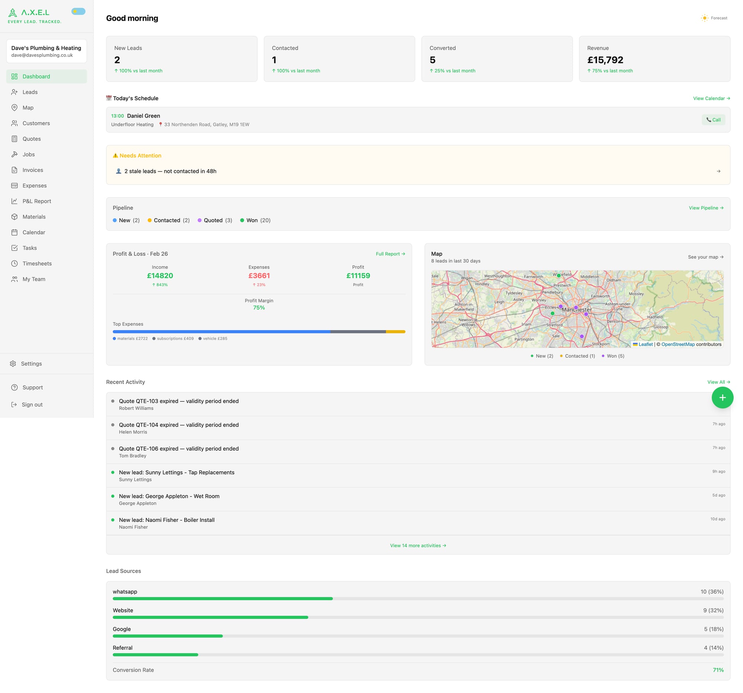This screenshot has width=743, height=693.
Task: Call Daniel Green using the phone button
Action: point(713,120)
